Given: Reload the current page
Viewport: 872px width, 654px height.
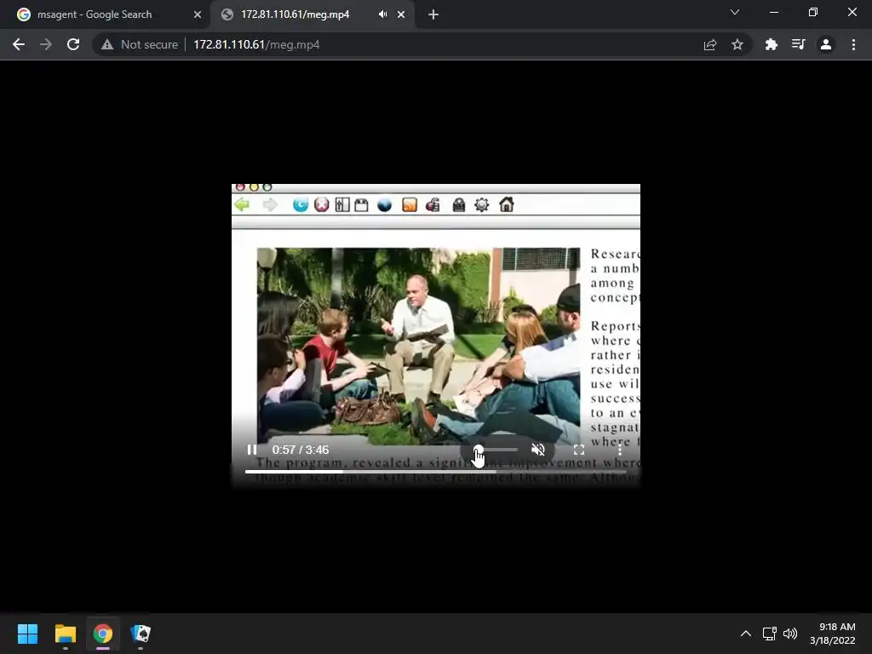Looking at the screenshot, I should tap(73, 44).
